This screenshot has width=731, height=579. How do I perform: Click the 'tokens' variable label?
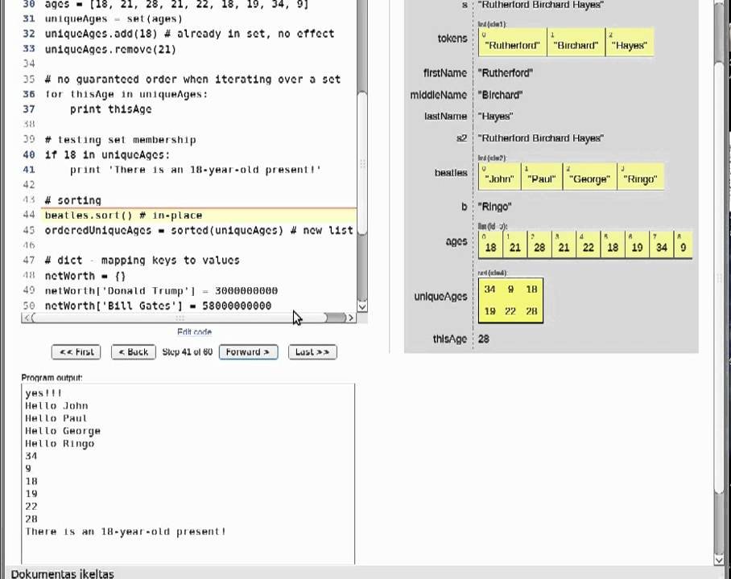pyautogui.click(x=452, y=39)
